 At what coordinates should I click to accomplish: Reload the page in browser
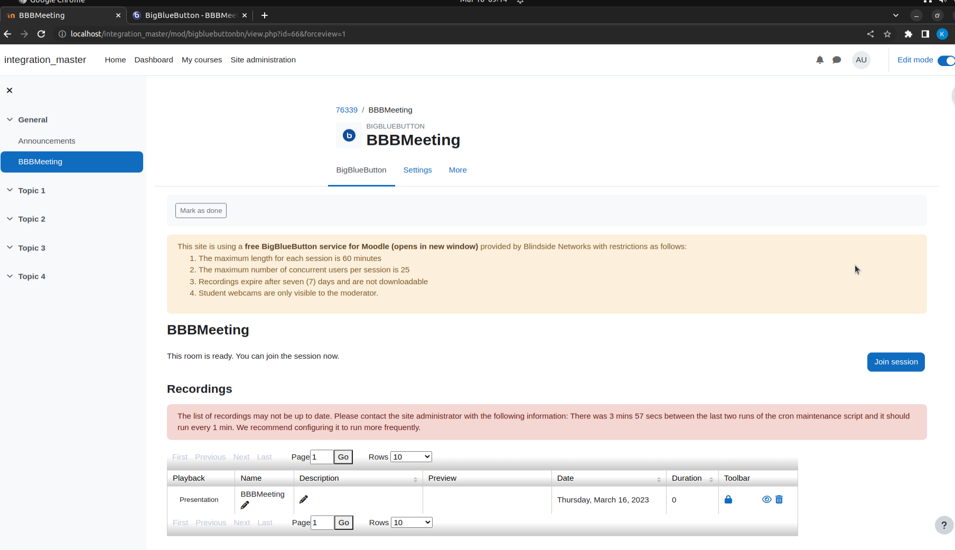(x=41, y=34)
